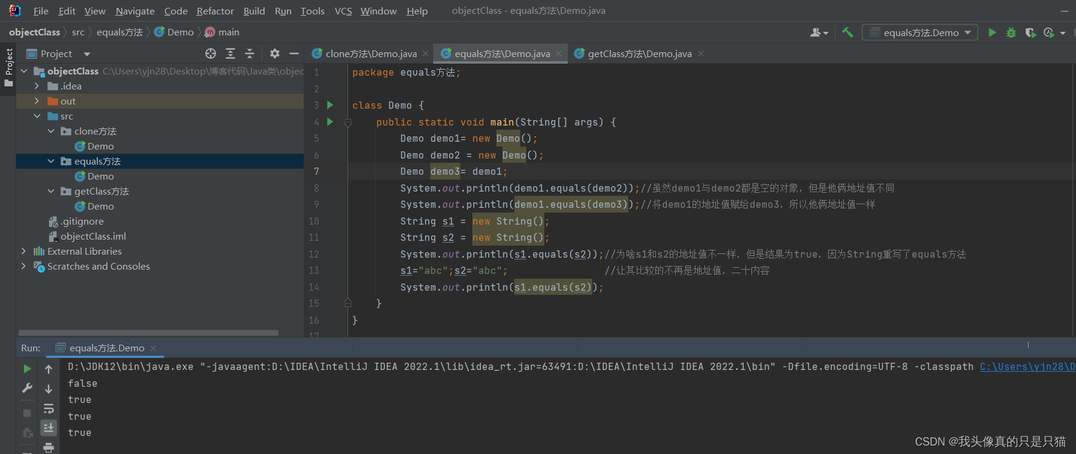Open the dropdown arrow next to the profile icon
The image size is (1076, 454).
click(1063, 33)
